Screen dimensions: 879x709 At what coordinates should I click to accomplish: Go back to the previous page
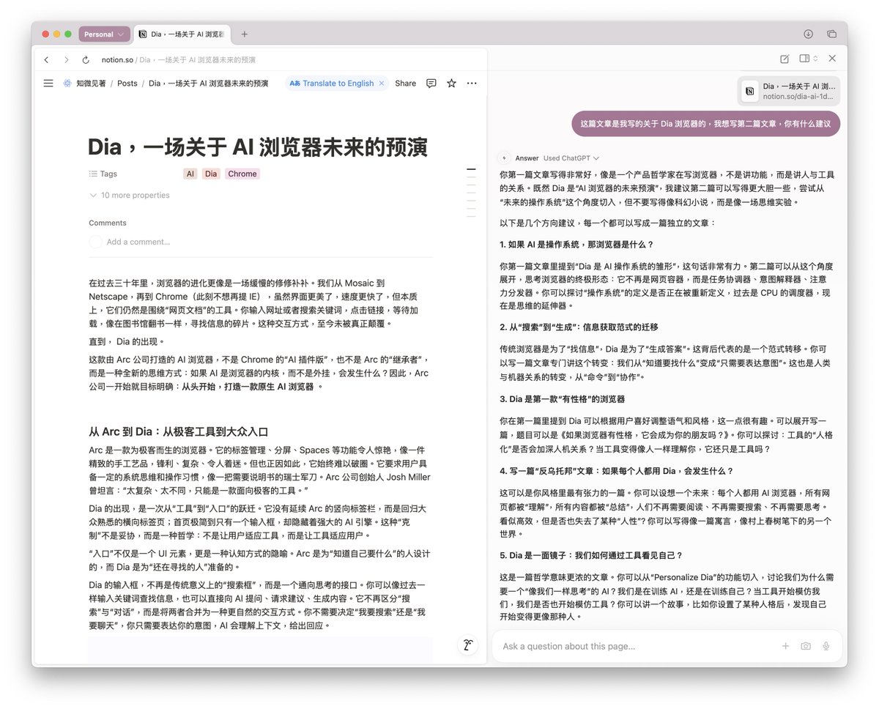coord(47,60)
